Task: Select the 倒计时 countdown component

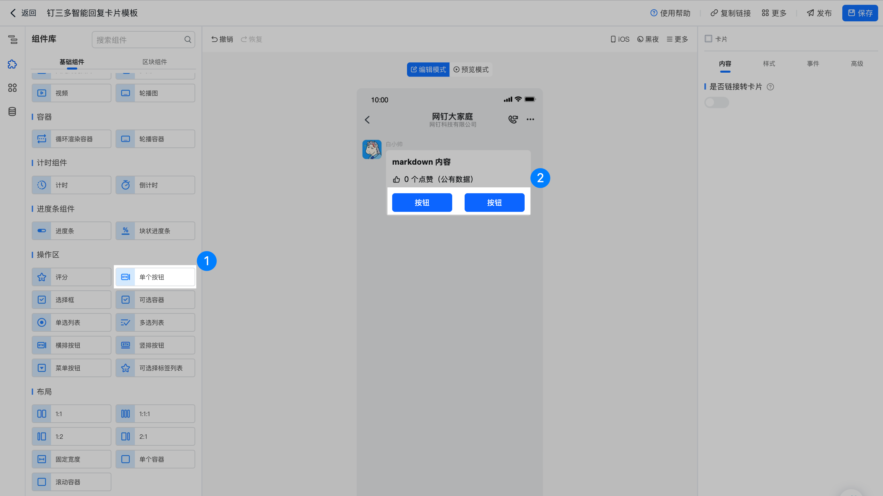Action: [x=155, y=185]
